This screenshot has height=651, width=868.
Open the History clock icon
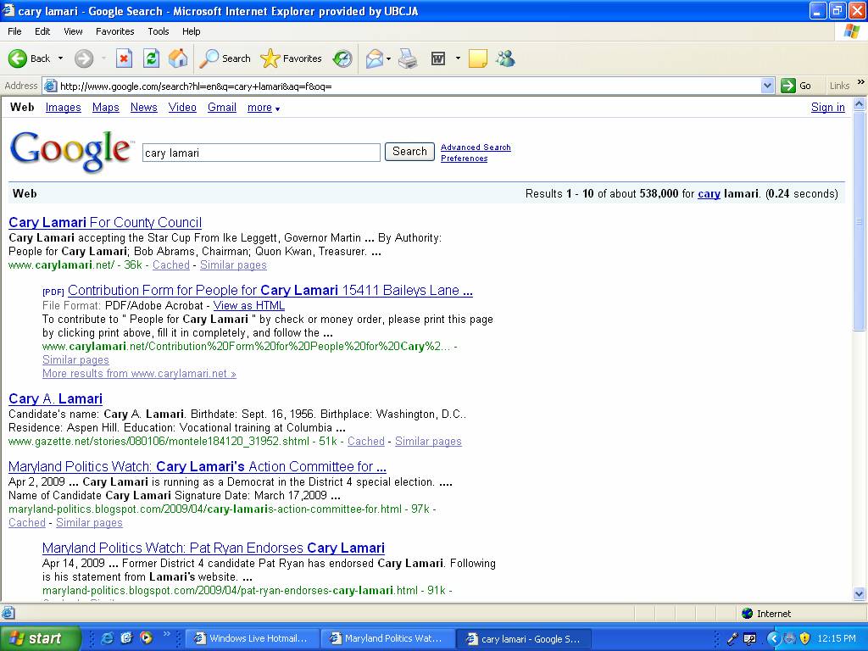[342, 58]
